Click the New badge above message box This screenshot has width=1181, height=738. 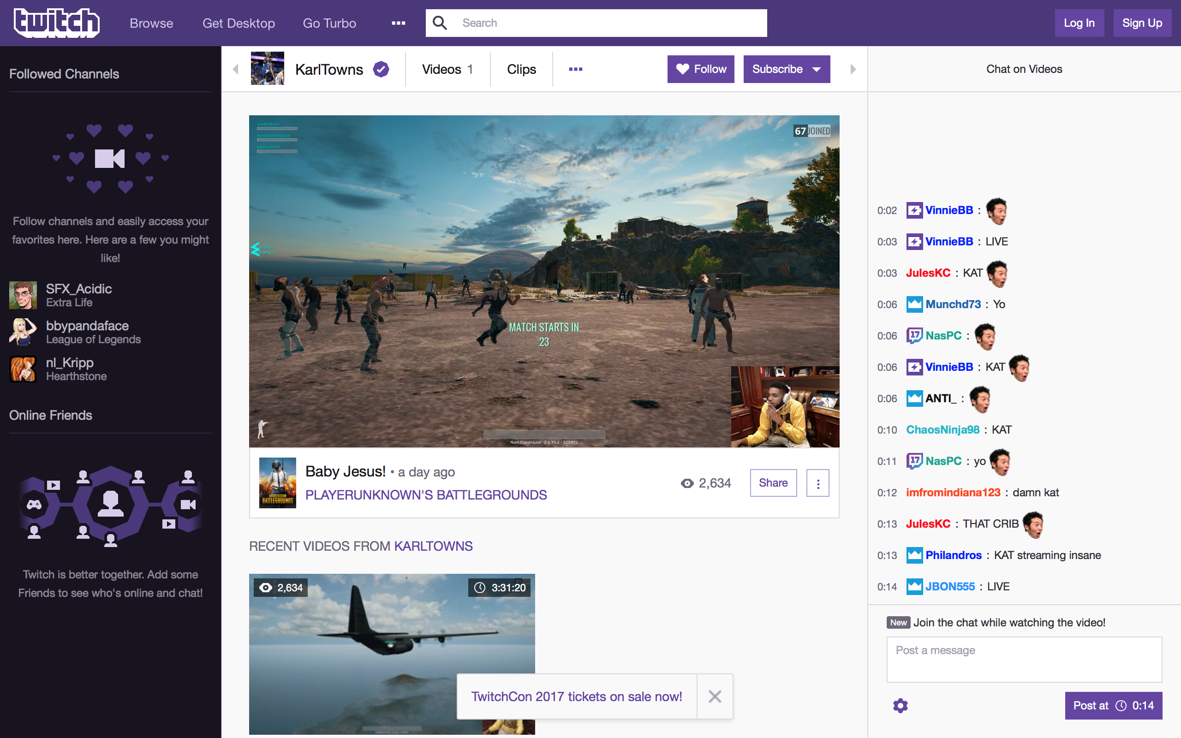coord(899,623)
